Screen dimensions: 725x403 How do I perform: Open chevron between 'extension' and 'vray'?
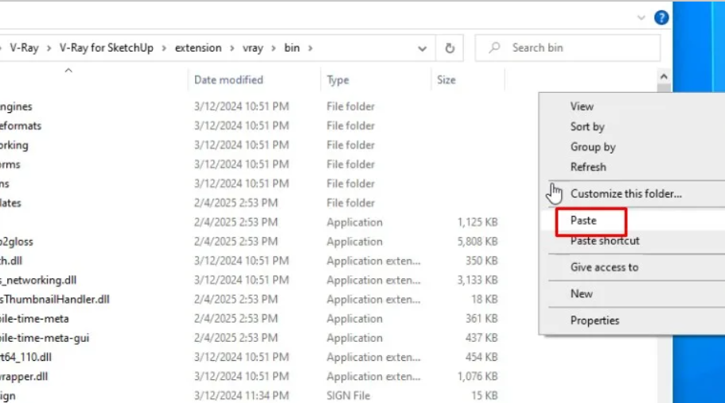(x=232, y=48)
